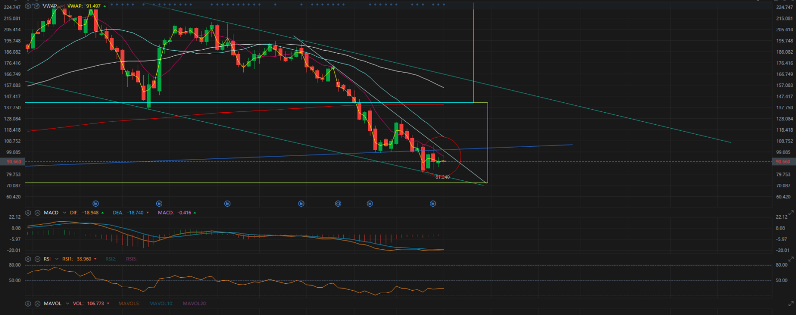Remove the RSI pane with its X icon
796x315 pixels.
[37, 259]
